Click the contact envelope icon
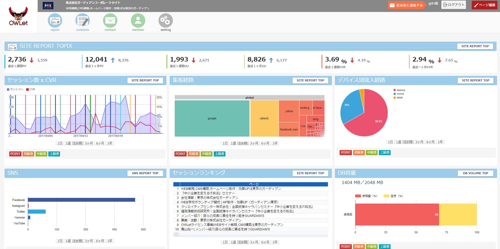Screen dimensions: 500x249 point(110,21)
